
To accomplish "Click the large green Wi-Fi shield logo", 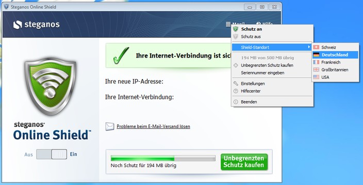I will click(x=51, y=86).
